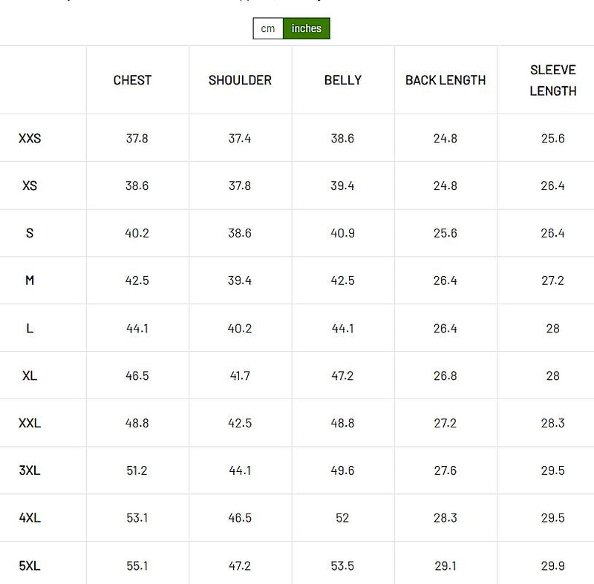Select the S size row label
Screen dimensions: 594x584
click(30, 233)
